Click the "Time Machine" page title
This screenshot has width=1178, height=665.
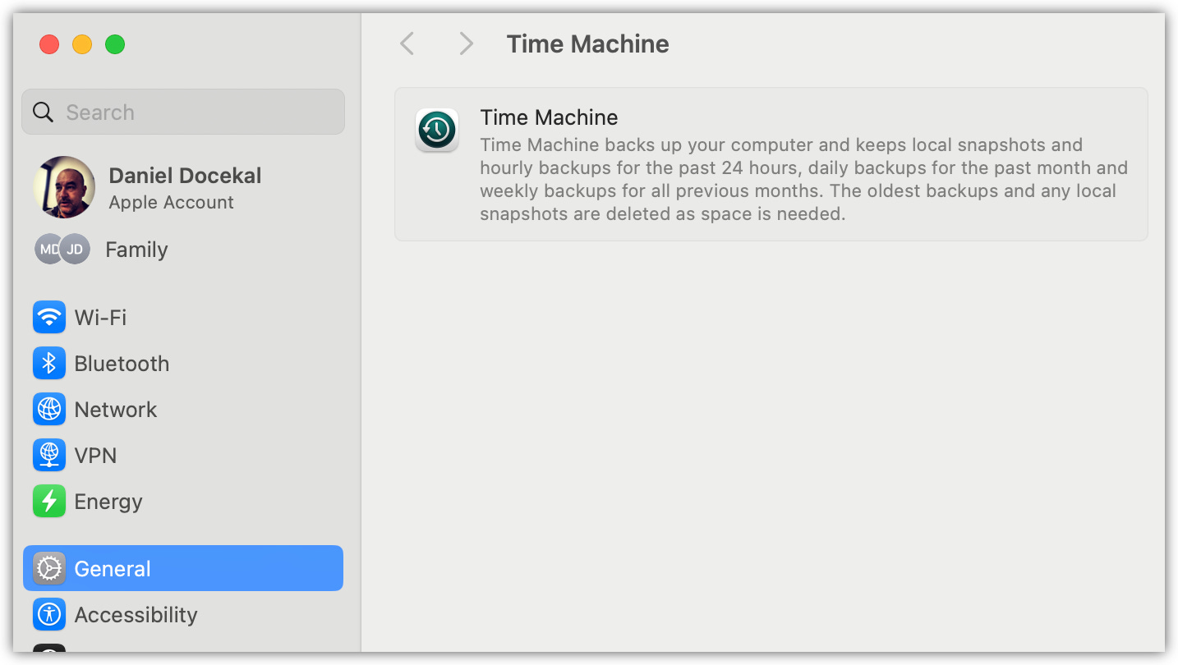click(x=588, y=44)
